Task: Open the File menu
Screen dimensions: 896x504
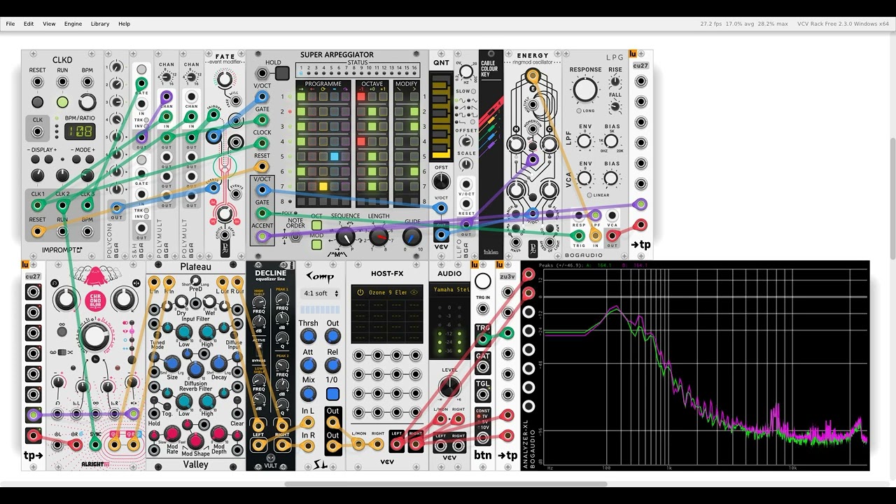Action: (x=10, y=24)
